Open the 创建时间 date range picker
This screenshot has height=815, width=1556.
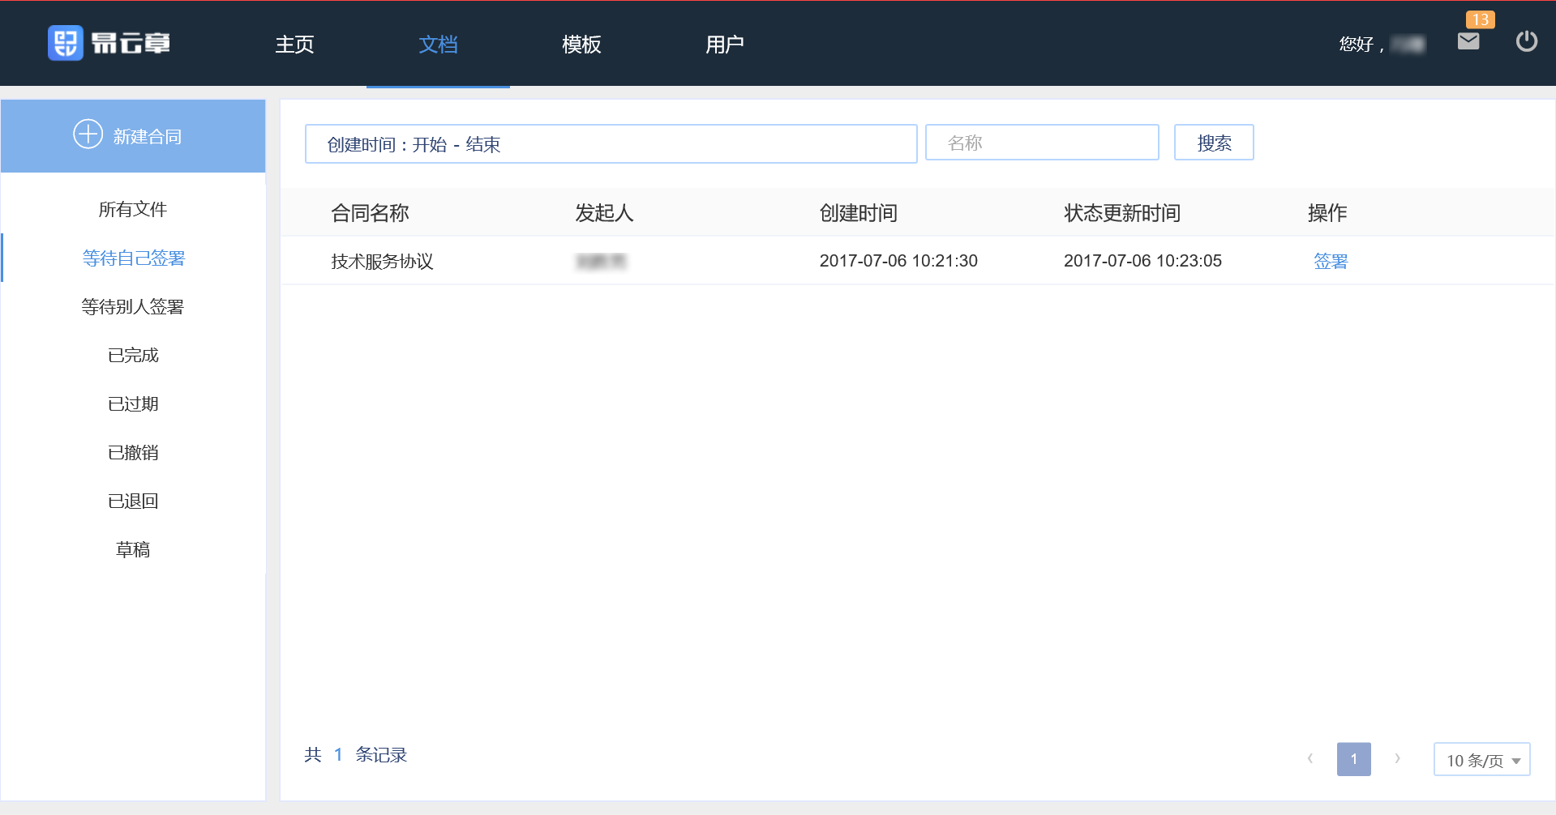(611, 144)
